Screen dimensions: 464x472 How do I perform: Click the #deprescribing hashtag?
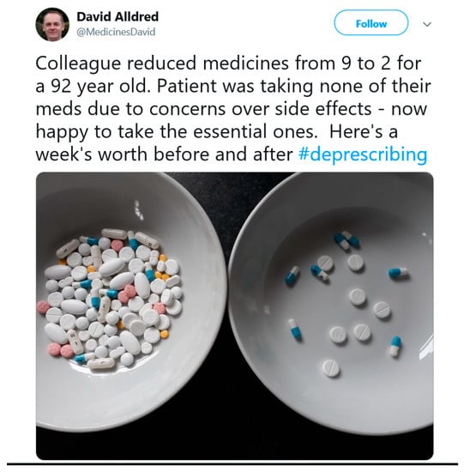point(363,154)
